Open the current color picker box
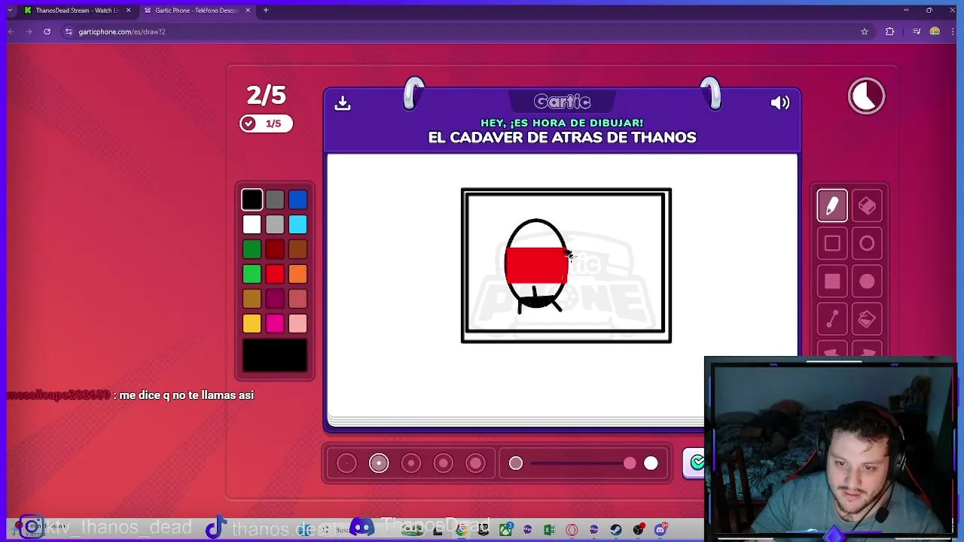 [275, 355]
